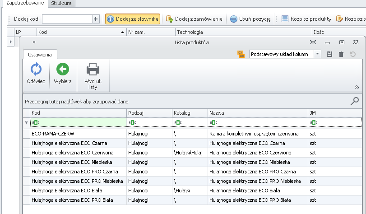Click the Nazwa filter row cell
This screenshot has height=214, width=366.
258,122
